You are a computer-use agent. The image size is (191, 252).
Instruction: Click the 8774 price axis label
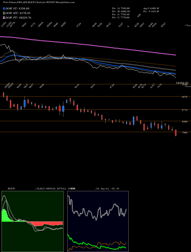184,110
